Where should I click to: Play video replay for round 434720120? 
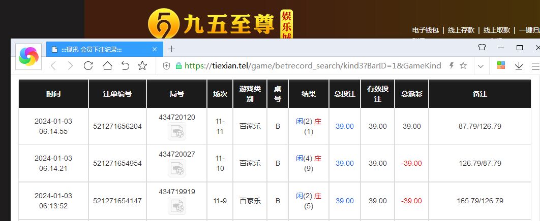click(177, 131)
